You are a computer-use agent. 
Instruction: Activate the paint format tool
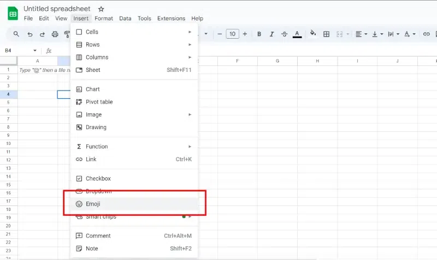(67, 34)
